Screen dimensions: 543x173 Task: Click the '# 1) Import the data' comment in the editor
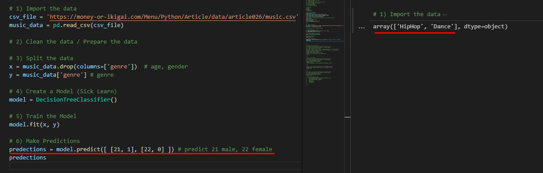[x=42, y=8]
